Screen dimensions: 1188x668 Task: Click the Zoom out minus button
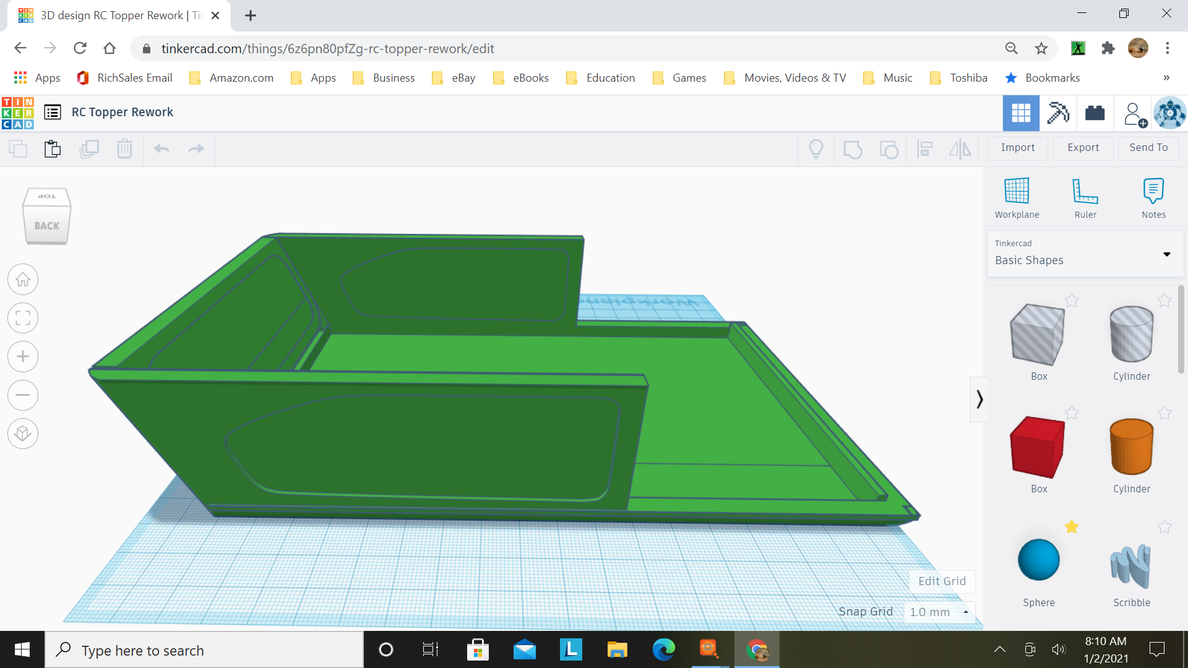click(x=23, y=395)
